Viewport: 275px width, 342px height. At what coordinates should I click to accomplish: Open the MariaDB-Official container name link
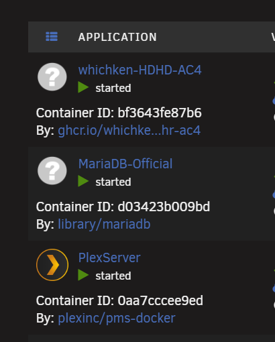point(125,164)
